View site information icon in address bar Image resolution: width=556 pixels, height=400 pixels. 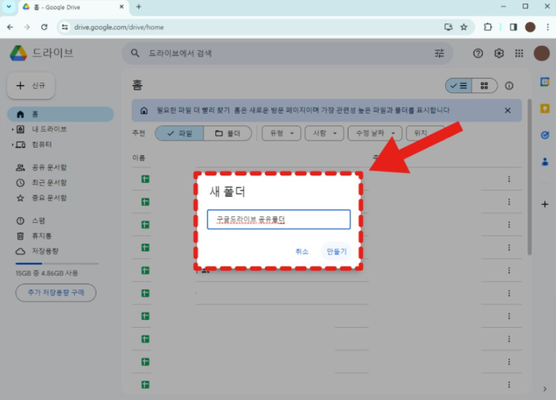(x=65, y=27)
